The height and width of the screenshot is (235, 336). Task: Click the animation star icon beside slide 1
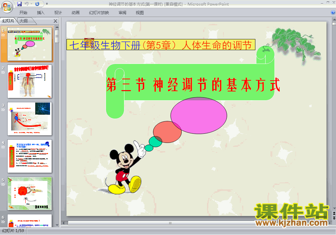click(x=3, y=35)
